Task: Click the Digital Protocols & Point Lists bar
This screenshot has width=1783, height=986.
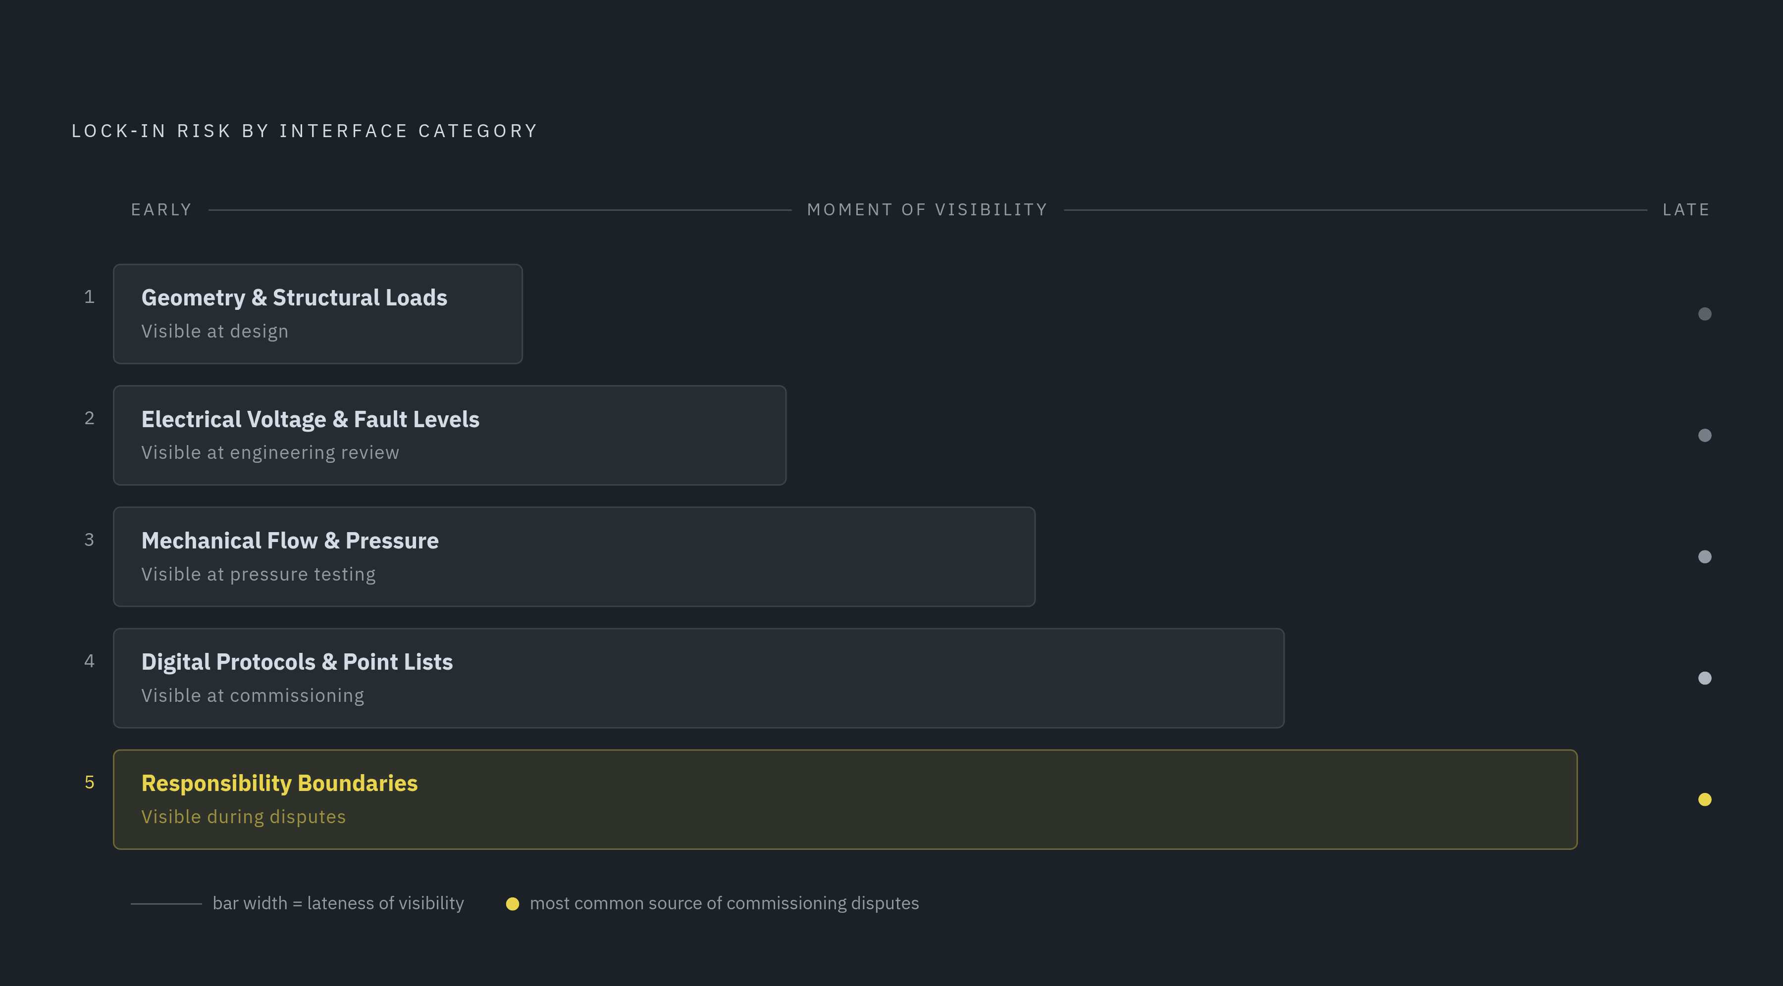Action: tap(699, 678)
